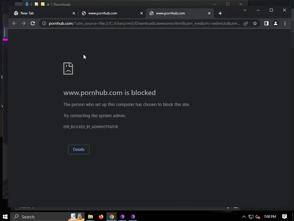
Task: Show hidden system tray icons
Action: point(244,217)
